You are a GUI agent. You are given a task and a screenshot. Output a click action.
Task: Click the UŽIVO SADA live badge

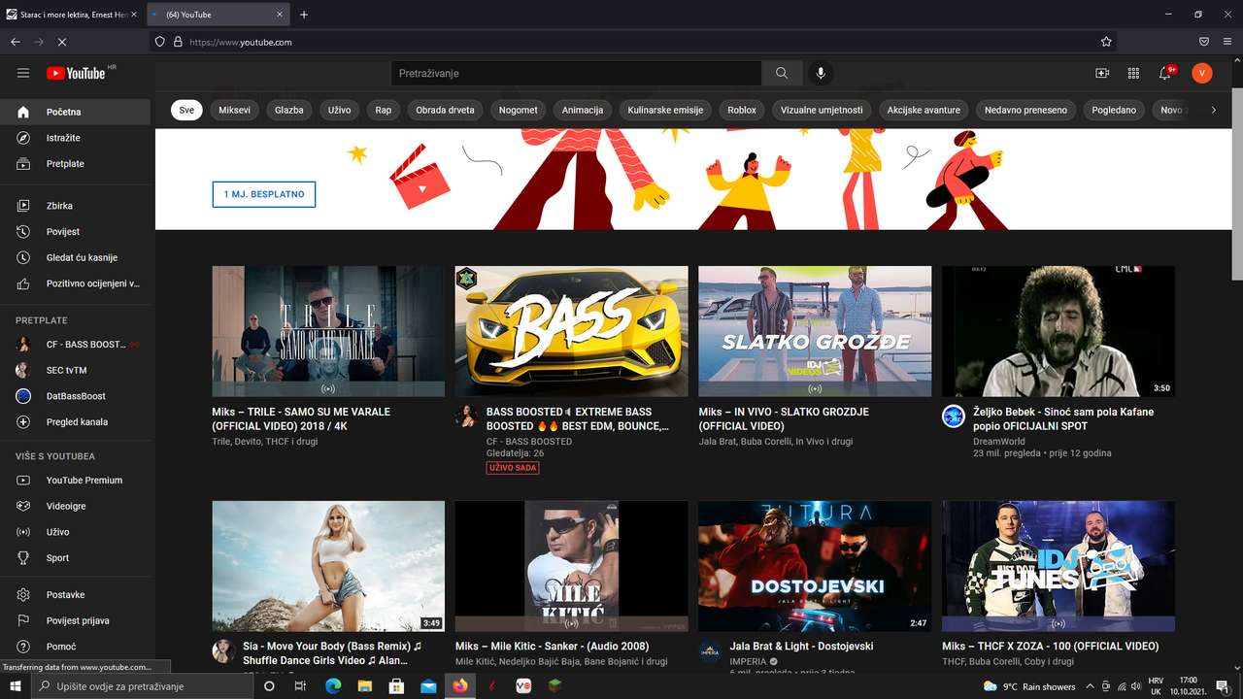(x=513, y=468)
